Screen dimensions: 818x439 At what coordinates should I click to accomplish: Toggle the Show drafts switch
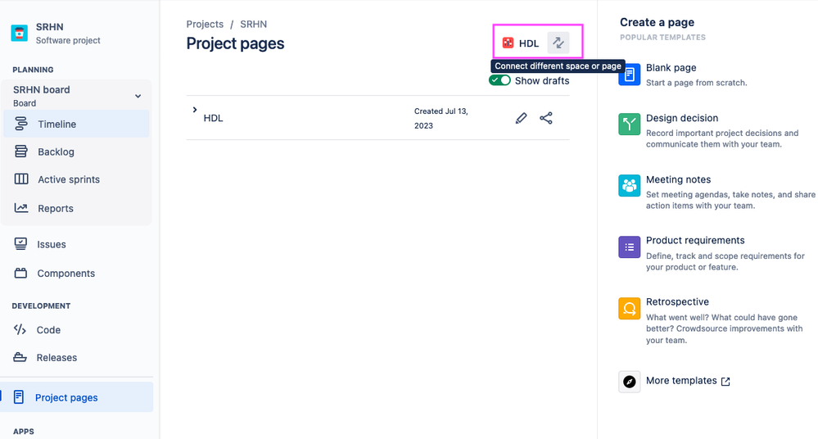point(499,80)
